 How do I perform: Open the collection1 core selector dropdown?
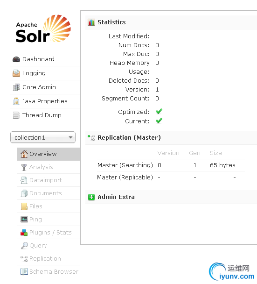pos(43,137)
